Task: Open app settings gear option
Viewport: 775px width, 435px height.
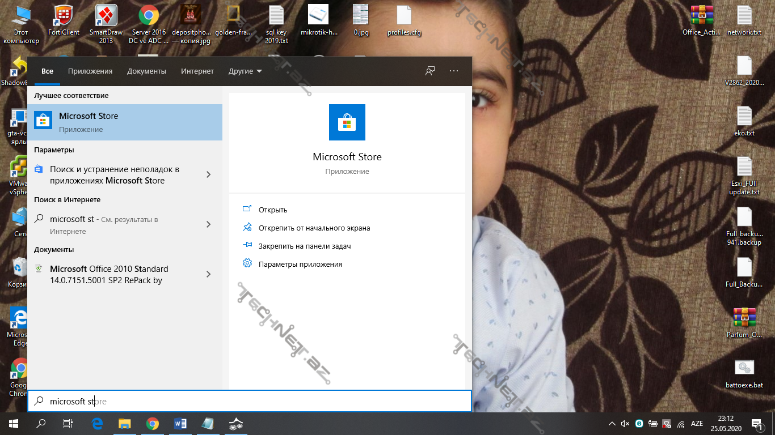Action: (x=247, y=264)
